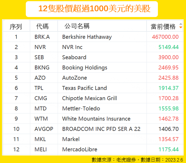Image resolution: width=186 pixels, height=163 pixels.
Task: Click ticker TPL
Action: coord(39,88)
